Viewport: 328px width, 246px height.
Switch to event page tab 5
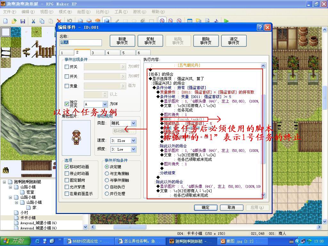(128, 53)
